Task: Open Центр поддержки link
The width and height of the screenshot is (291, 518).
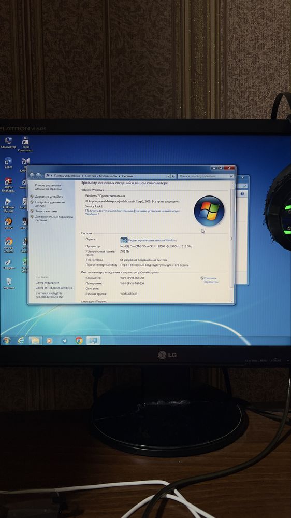Action: point(47,283)
